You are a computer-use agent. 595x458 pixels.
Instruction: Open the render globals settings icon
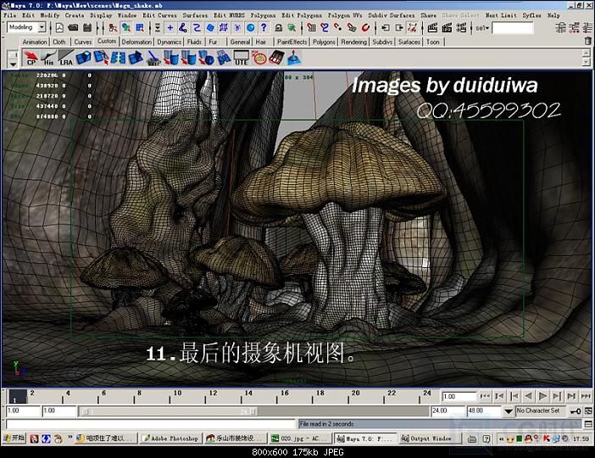click(461, 28)
